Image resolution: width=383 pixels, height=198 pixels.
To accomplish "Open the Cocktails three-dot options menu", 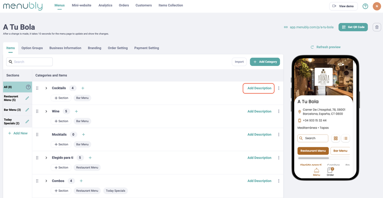I will pos(279,88).
